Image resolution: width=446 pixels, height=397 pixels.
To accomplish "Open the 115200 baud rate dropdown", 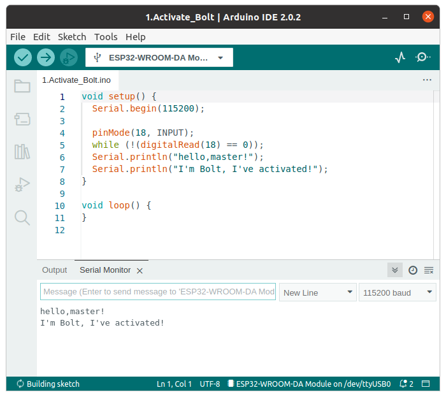I will [x=398, y=292].
